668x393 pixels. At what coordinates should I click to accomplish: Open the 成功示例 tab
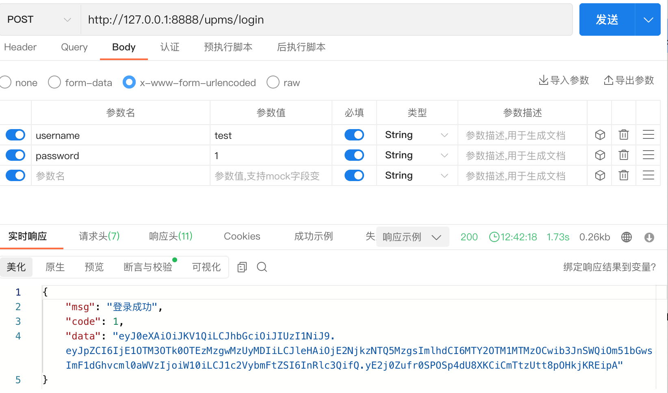pyautogui.click(x=314, y=236)
